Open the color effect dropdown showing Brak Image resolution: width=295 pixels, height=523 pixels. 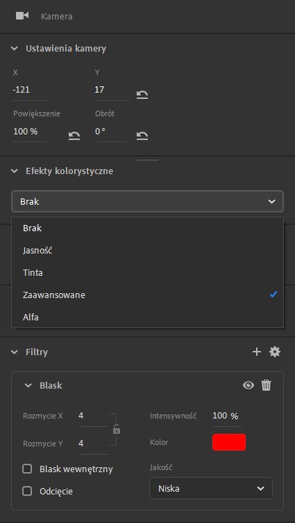click(147, 201)
